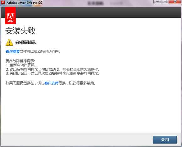Click the 更多故障排除提示 text

[x=20, y=61]
